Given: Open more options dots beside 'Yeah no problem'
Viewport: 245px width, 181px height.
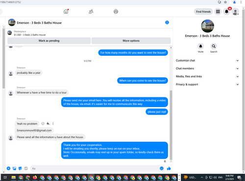Looking at the screenshot, I should [53, 124].
